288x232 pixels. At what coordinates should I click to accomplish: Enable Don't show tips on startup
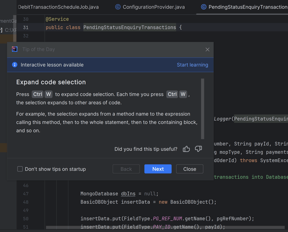tap(20, 169)
